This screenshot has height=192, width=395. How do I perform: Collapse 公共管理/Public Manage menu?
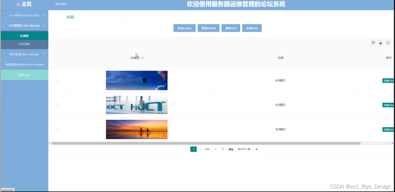pyautogui.click(x=25, y=26)
